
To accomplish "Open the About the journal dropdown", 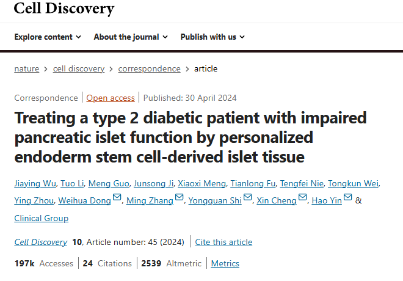I will [131, 37].
